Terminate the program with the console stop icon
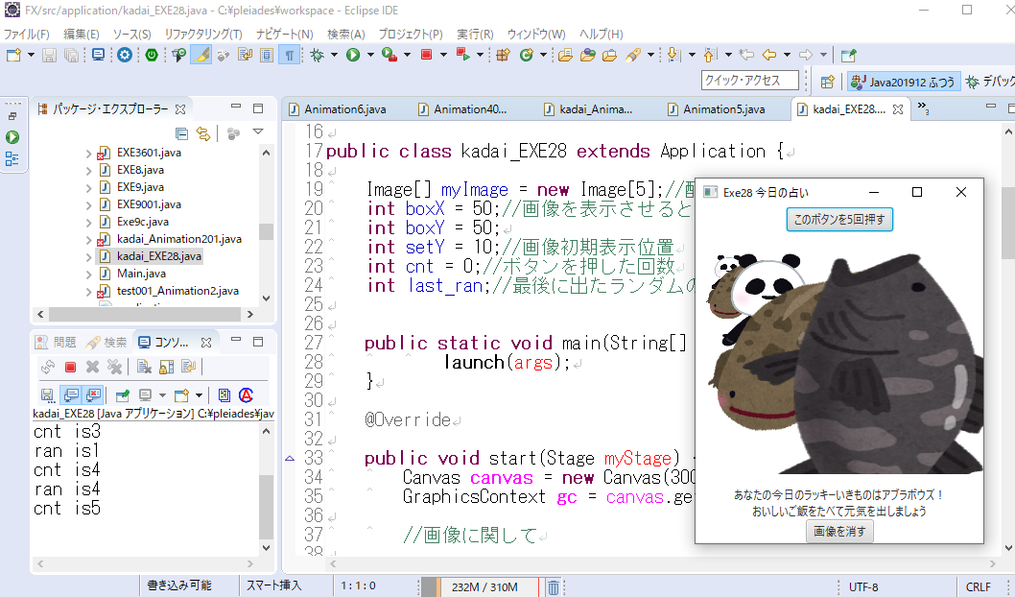The image size is (1015, 597). [70, 367]
